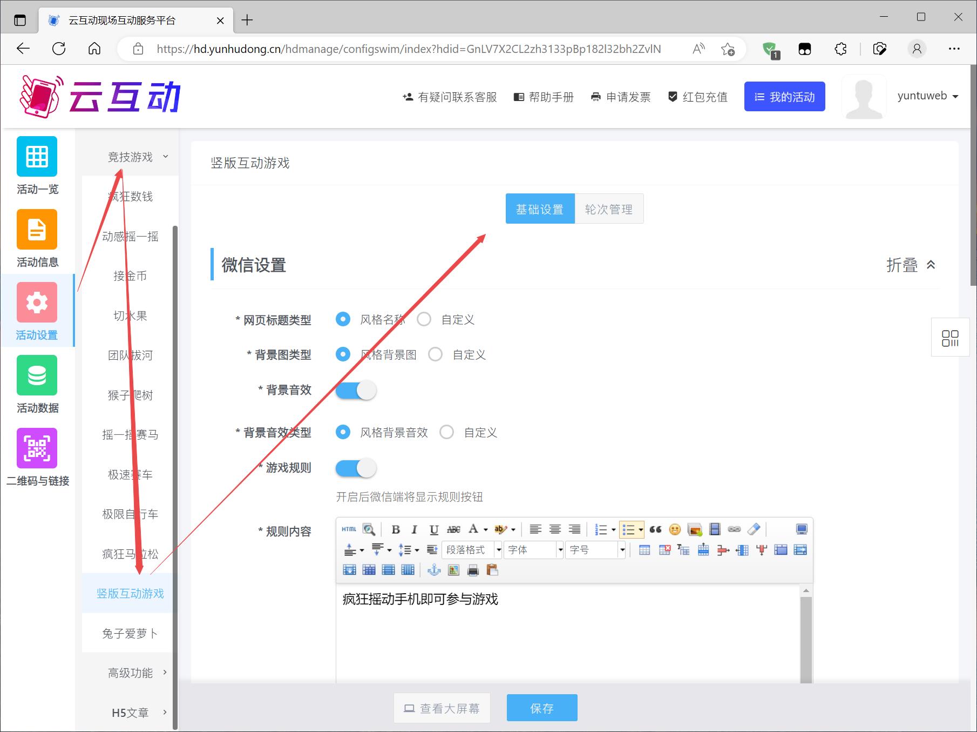This screenshot has height=732, width=977.
Task: Toggle underline formatting in rule editor
Action: pyautogui.click(x=434, y=529)
